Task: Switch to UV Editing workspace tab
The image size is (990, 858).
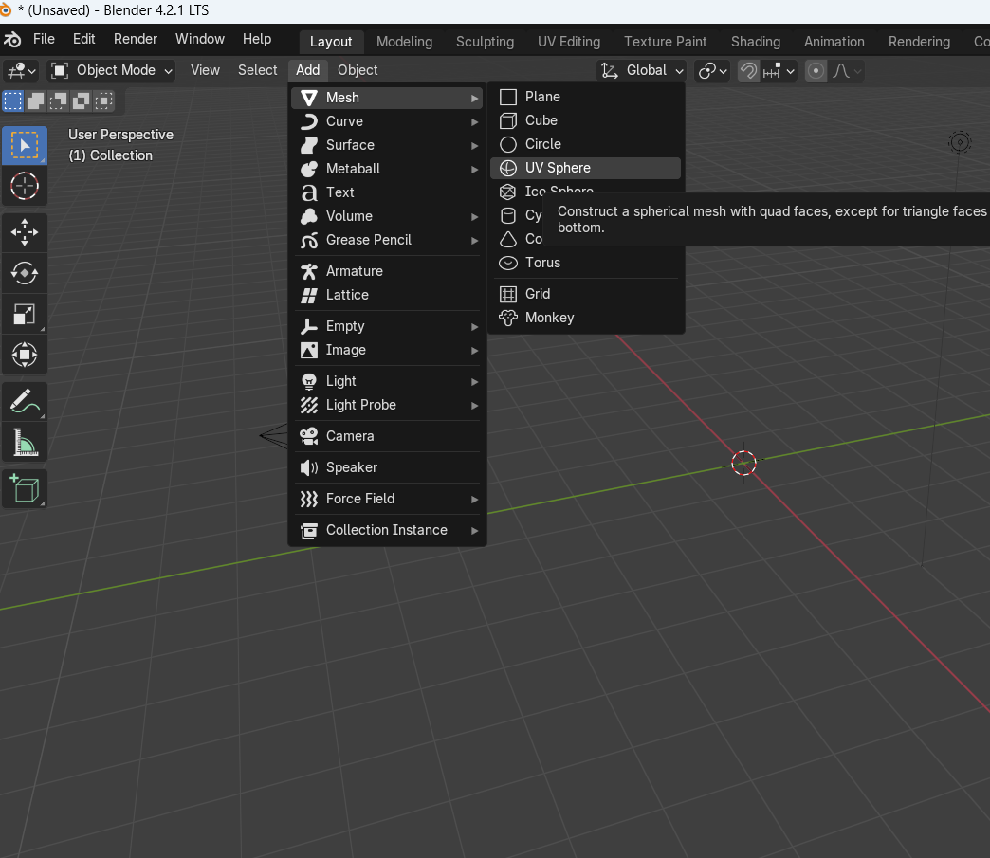Action: pos(569,42)
